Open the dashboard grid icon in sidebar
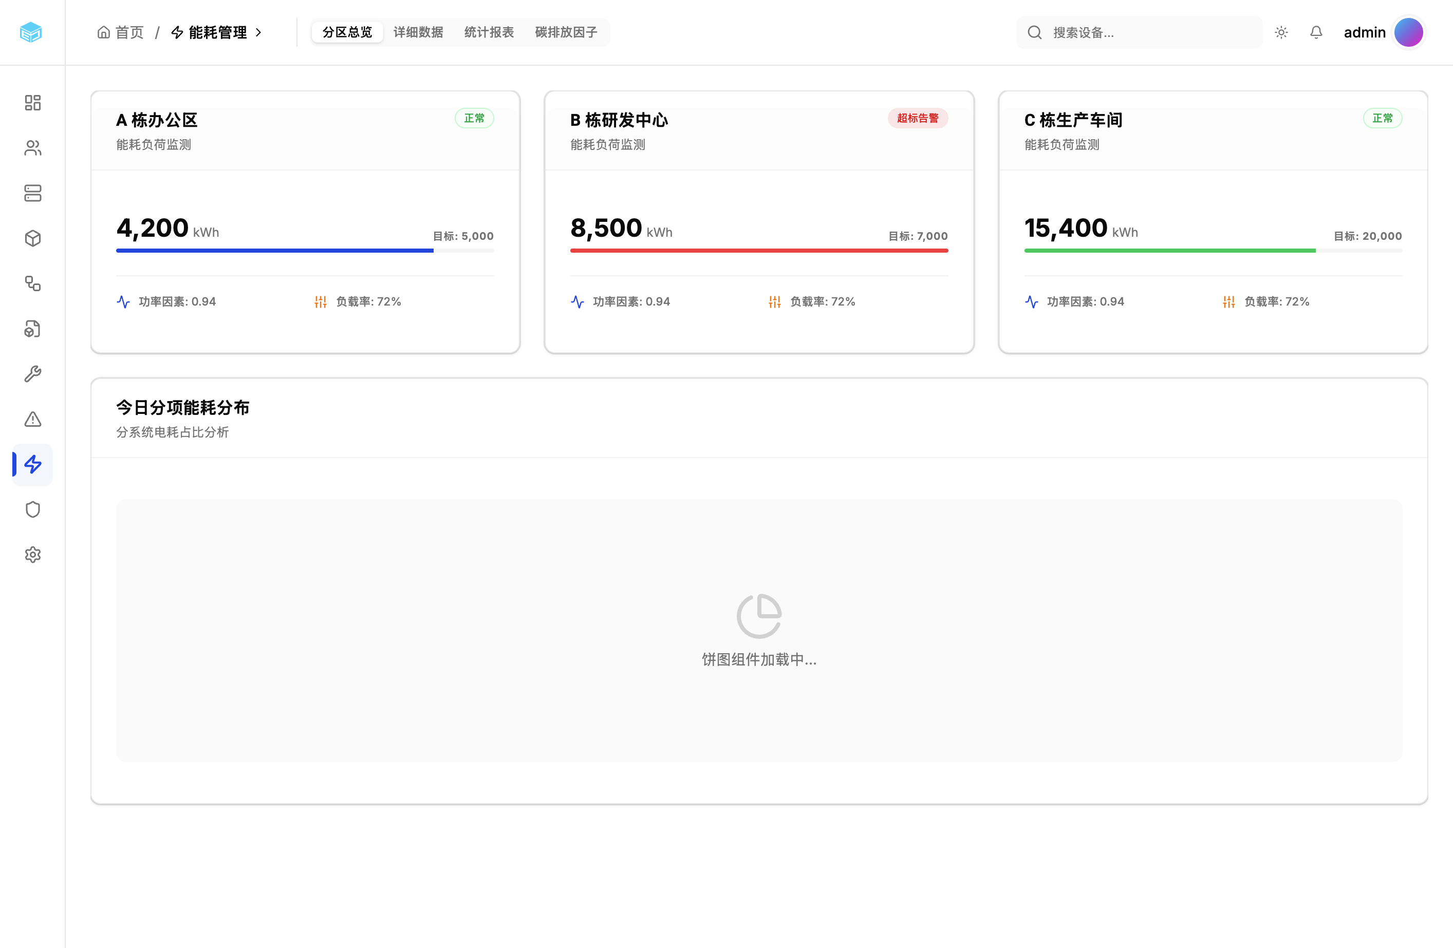The width and height of the screenshot is (1453, 948). point(33,103)
